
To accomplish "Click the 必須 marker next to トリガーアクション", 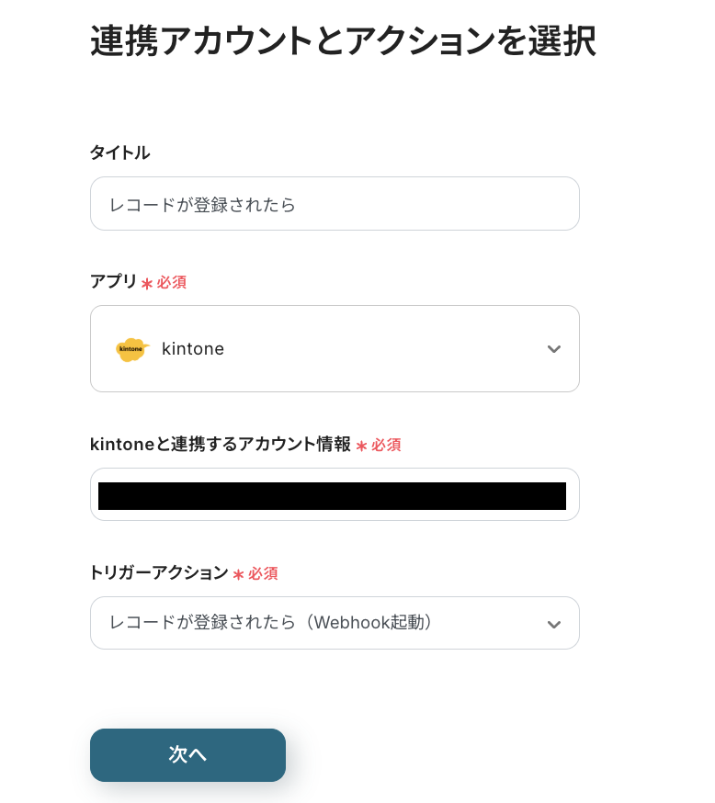I will (263, 574).
